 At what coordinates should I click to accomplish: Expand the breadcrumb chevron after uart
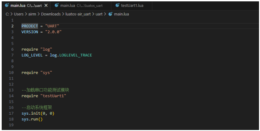click(105, 14)
